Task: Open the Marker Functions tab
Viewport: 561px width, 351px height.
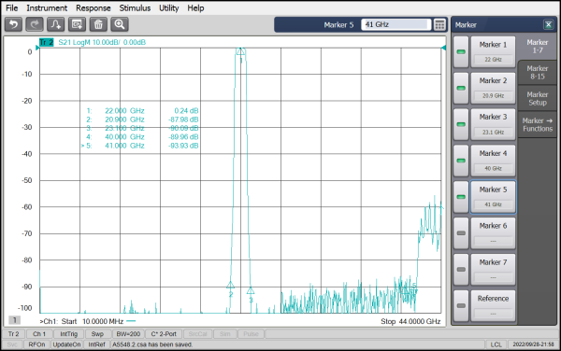Action: point(538,124)
